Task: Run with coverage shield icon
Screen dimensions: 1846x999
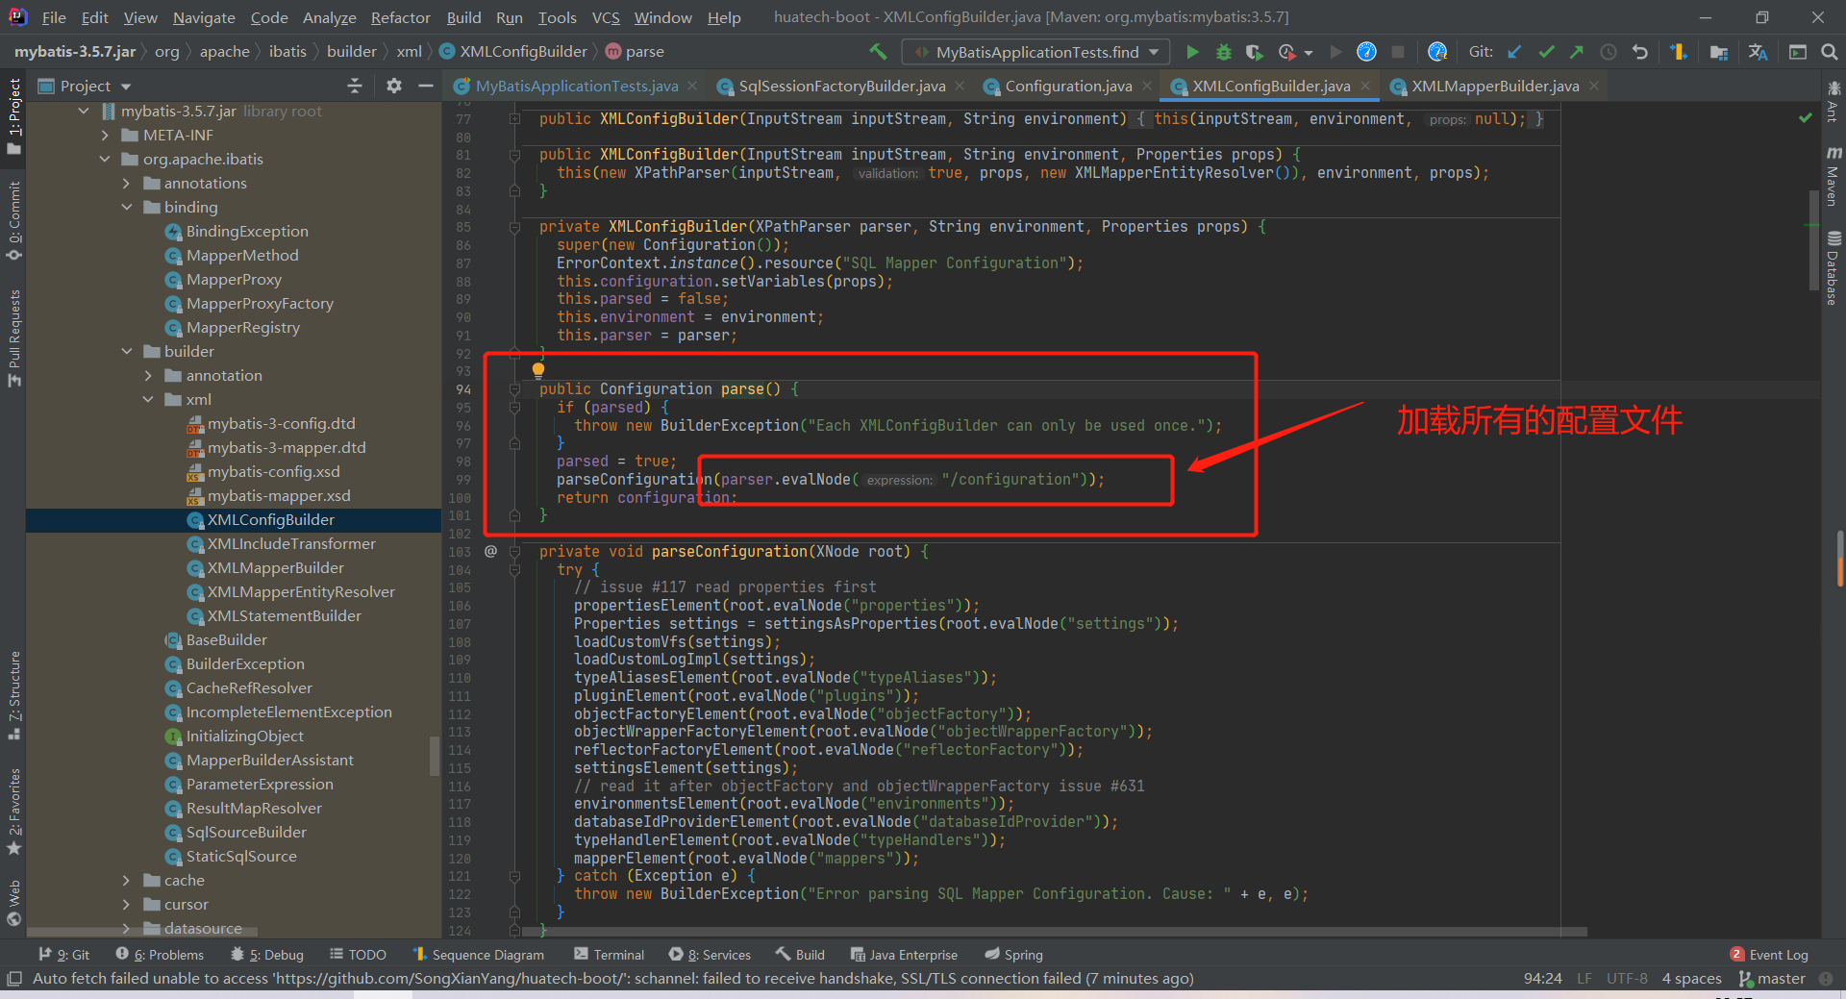Action: point(1254,52)
